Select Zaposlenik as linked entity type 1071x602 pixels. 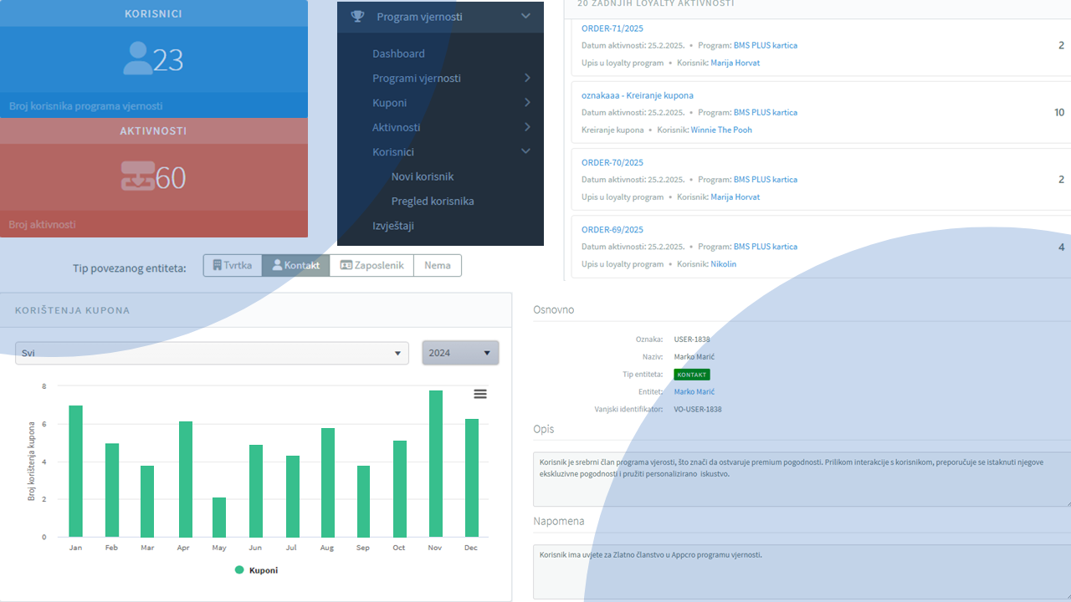coord(372,265)
